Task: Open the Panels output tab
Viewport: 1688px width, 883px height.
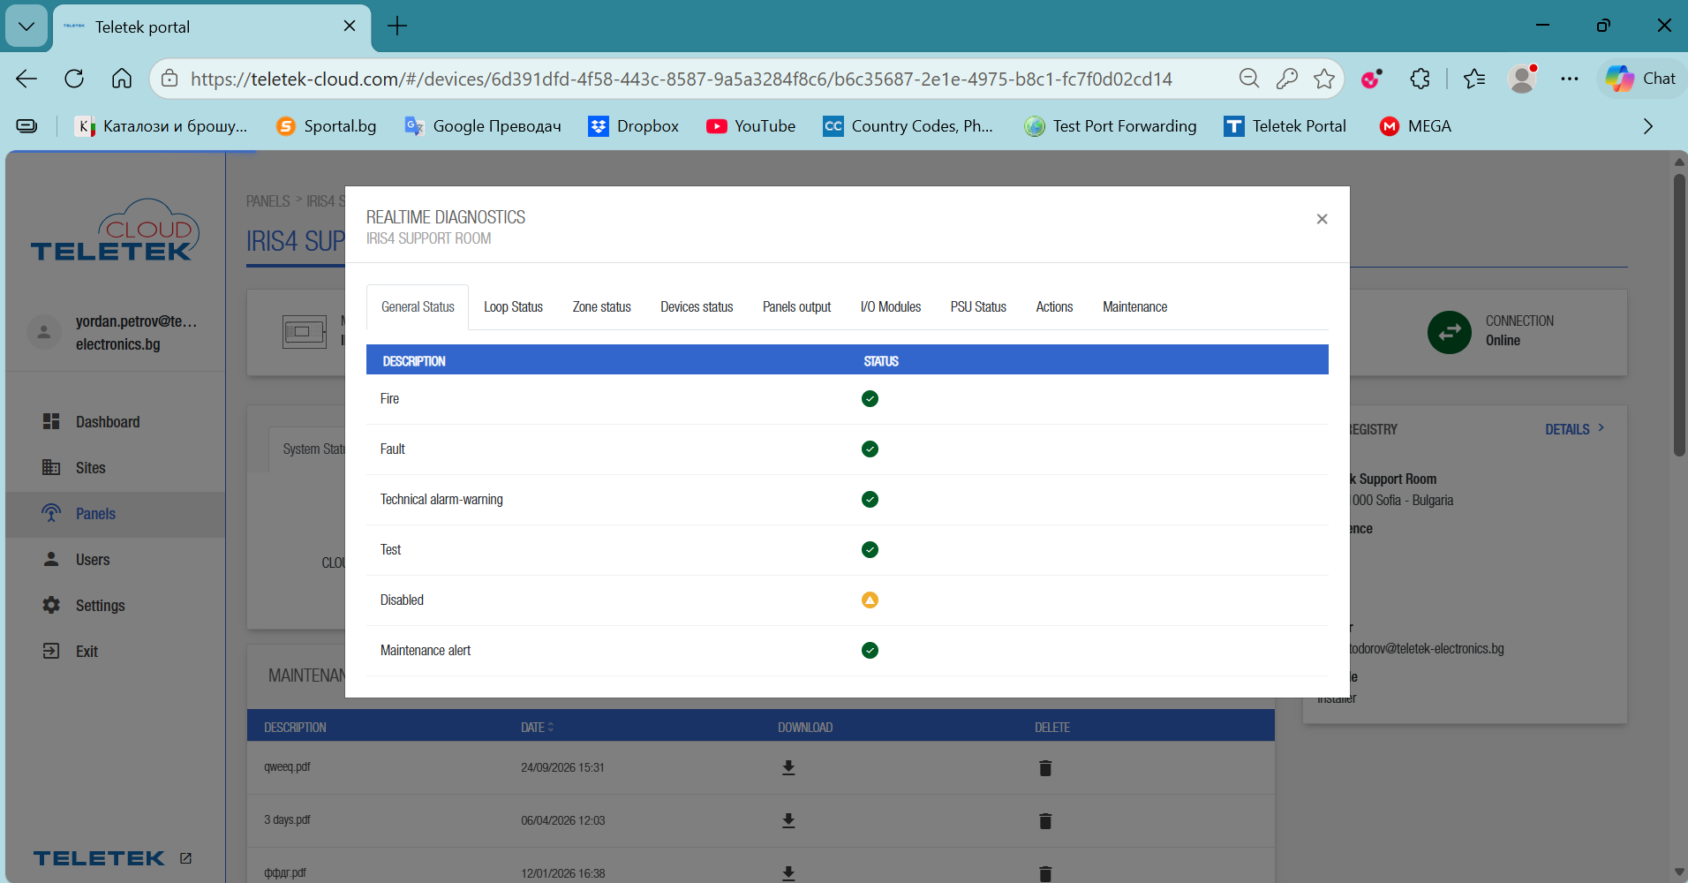Action: (x=796, y=307)
